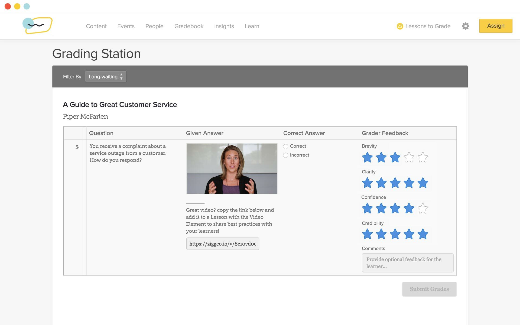Click the filter stepper arrows

tap(121, 76)
